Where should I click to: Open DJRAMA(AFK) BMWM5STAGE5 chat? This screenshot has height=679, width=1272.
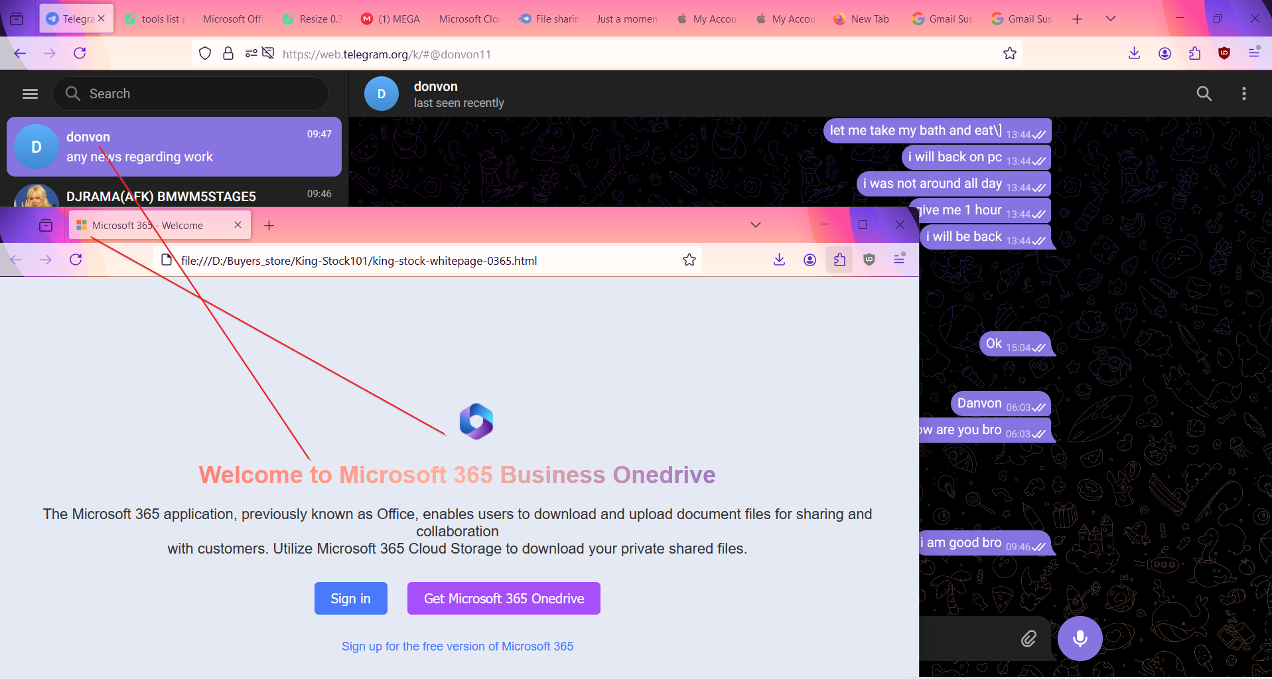coord(174,195)
